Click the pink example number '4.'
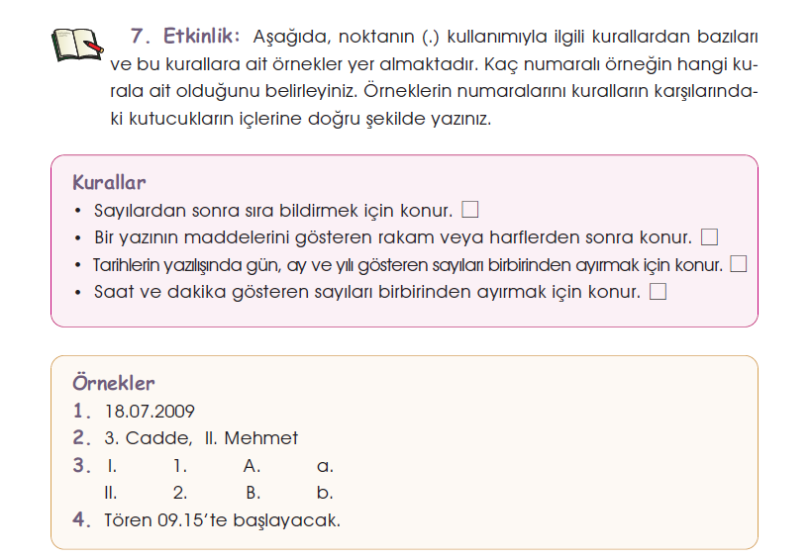The width and height of the screenshot is (811, 560). coord(81,519)
